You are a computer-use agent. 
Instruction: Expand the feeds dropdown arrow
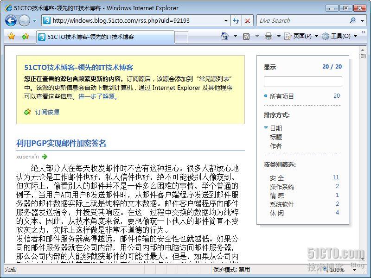tap(257, 36)
